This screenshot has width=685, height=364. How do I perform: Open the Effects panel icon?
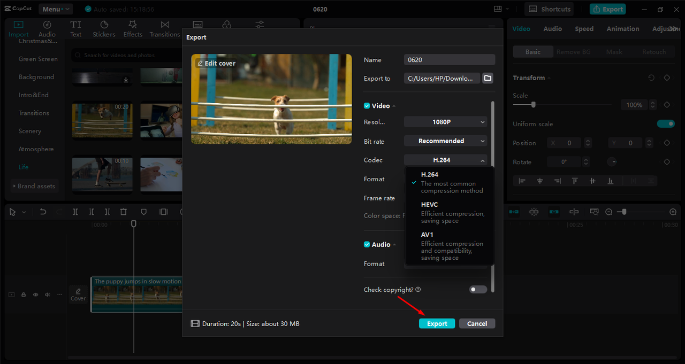click(133, 25)
